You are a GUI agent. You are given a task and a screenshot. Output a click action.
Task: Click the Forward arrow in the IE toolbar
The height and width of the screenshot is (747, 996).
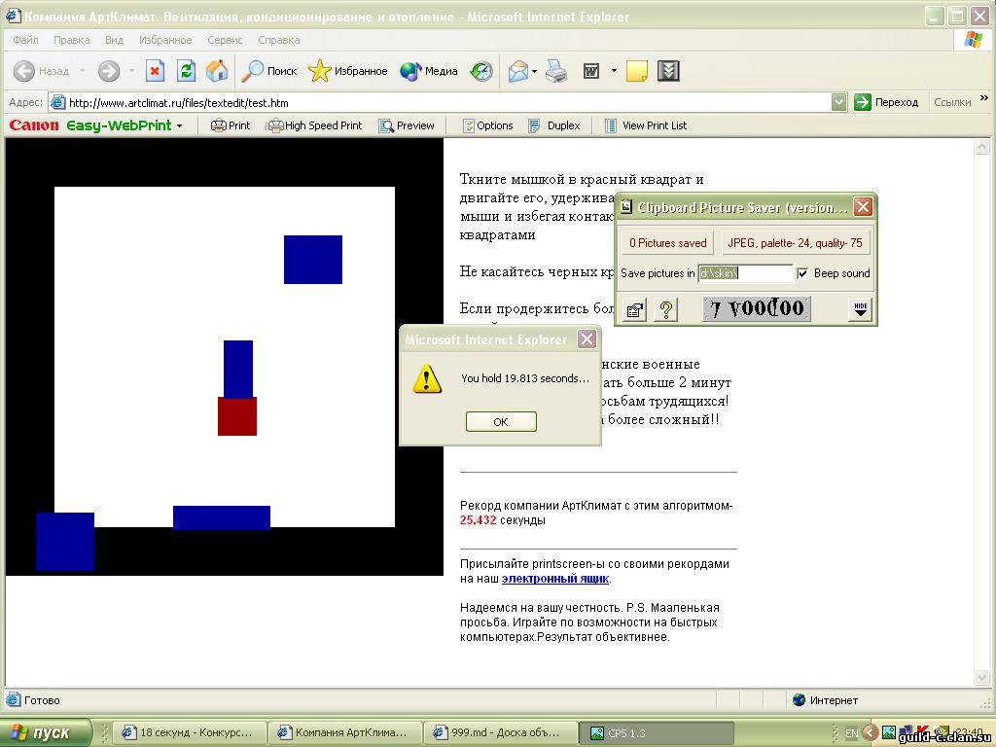(109, 71)
